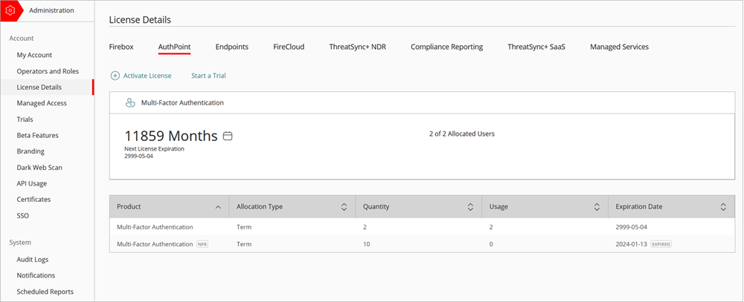The height and width of the screenshot is (302, 744).
Task: Open Beta Features page
Action: 38,135
